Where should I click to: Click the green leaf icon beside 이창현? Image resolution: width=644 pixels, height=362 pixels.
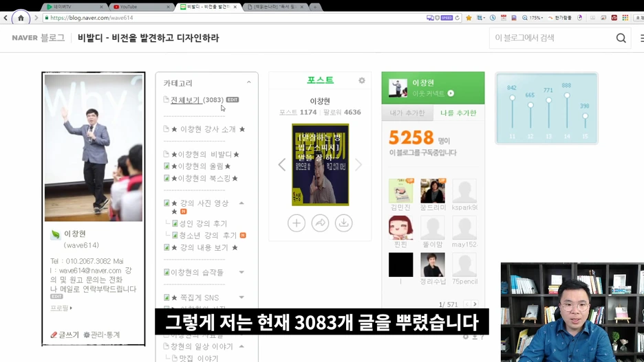[x=56, y=234]
